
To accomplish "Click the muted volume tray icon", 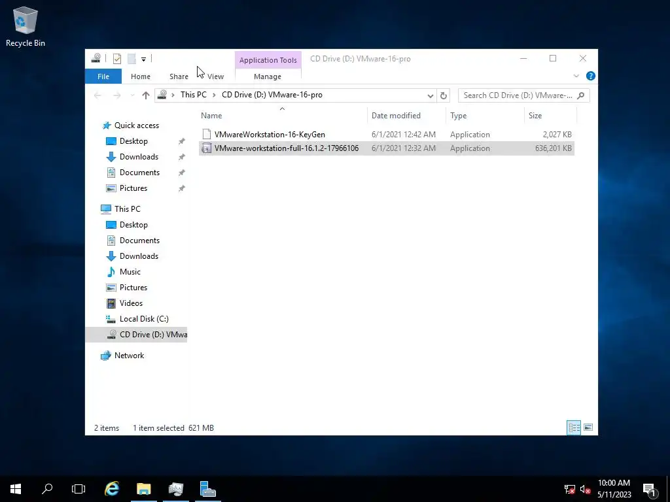I will click(x=585, y=489).
